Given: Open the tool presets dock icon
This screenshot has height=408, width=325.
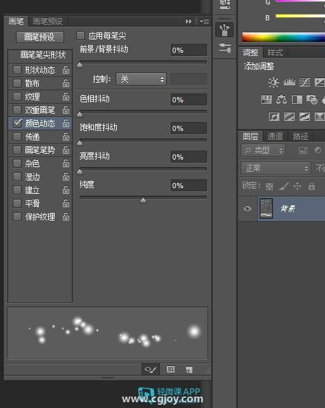Looking at the screenshot, I should [x=224, y=48].
